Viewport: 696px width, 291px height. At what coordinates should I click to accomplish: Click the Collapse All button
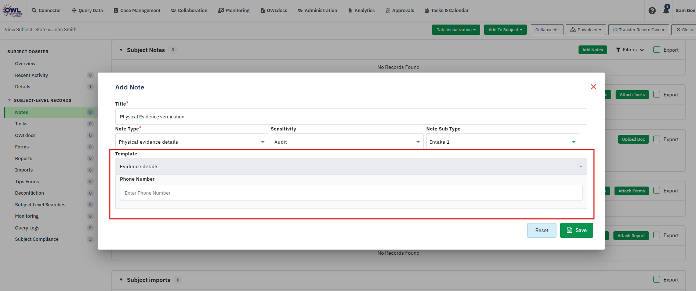pyautogui.click(x=547, y=30)
